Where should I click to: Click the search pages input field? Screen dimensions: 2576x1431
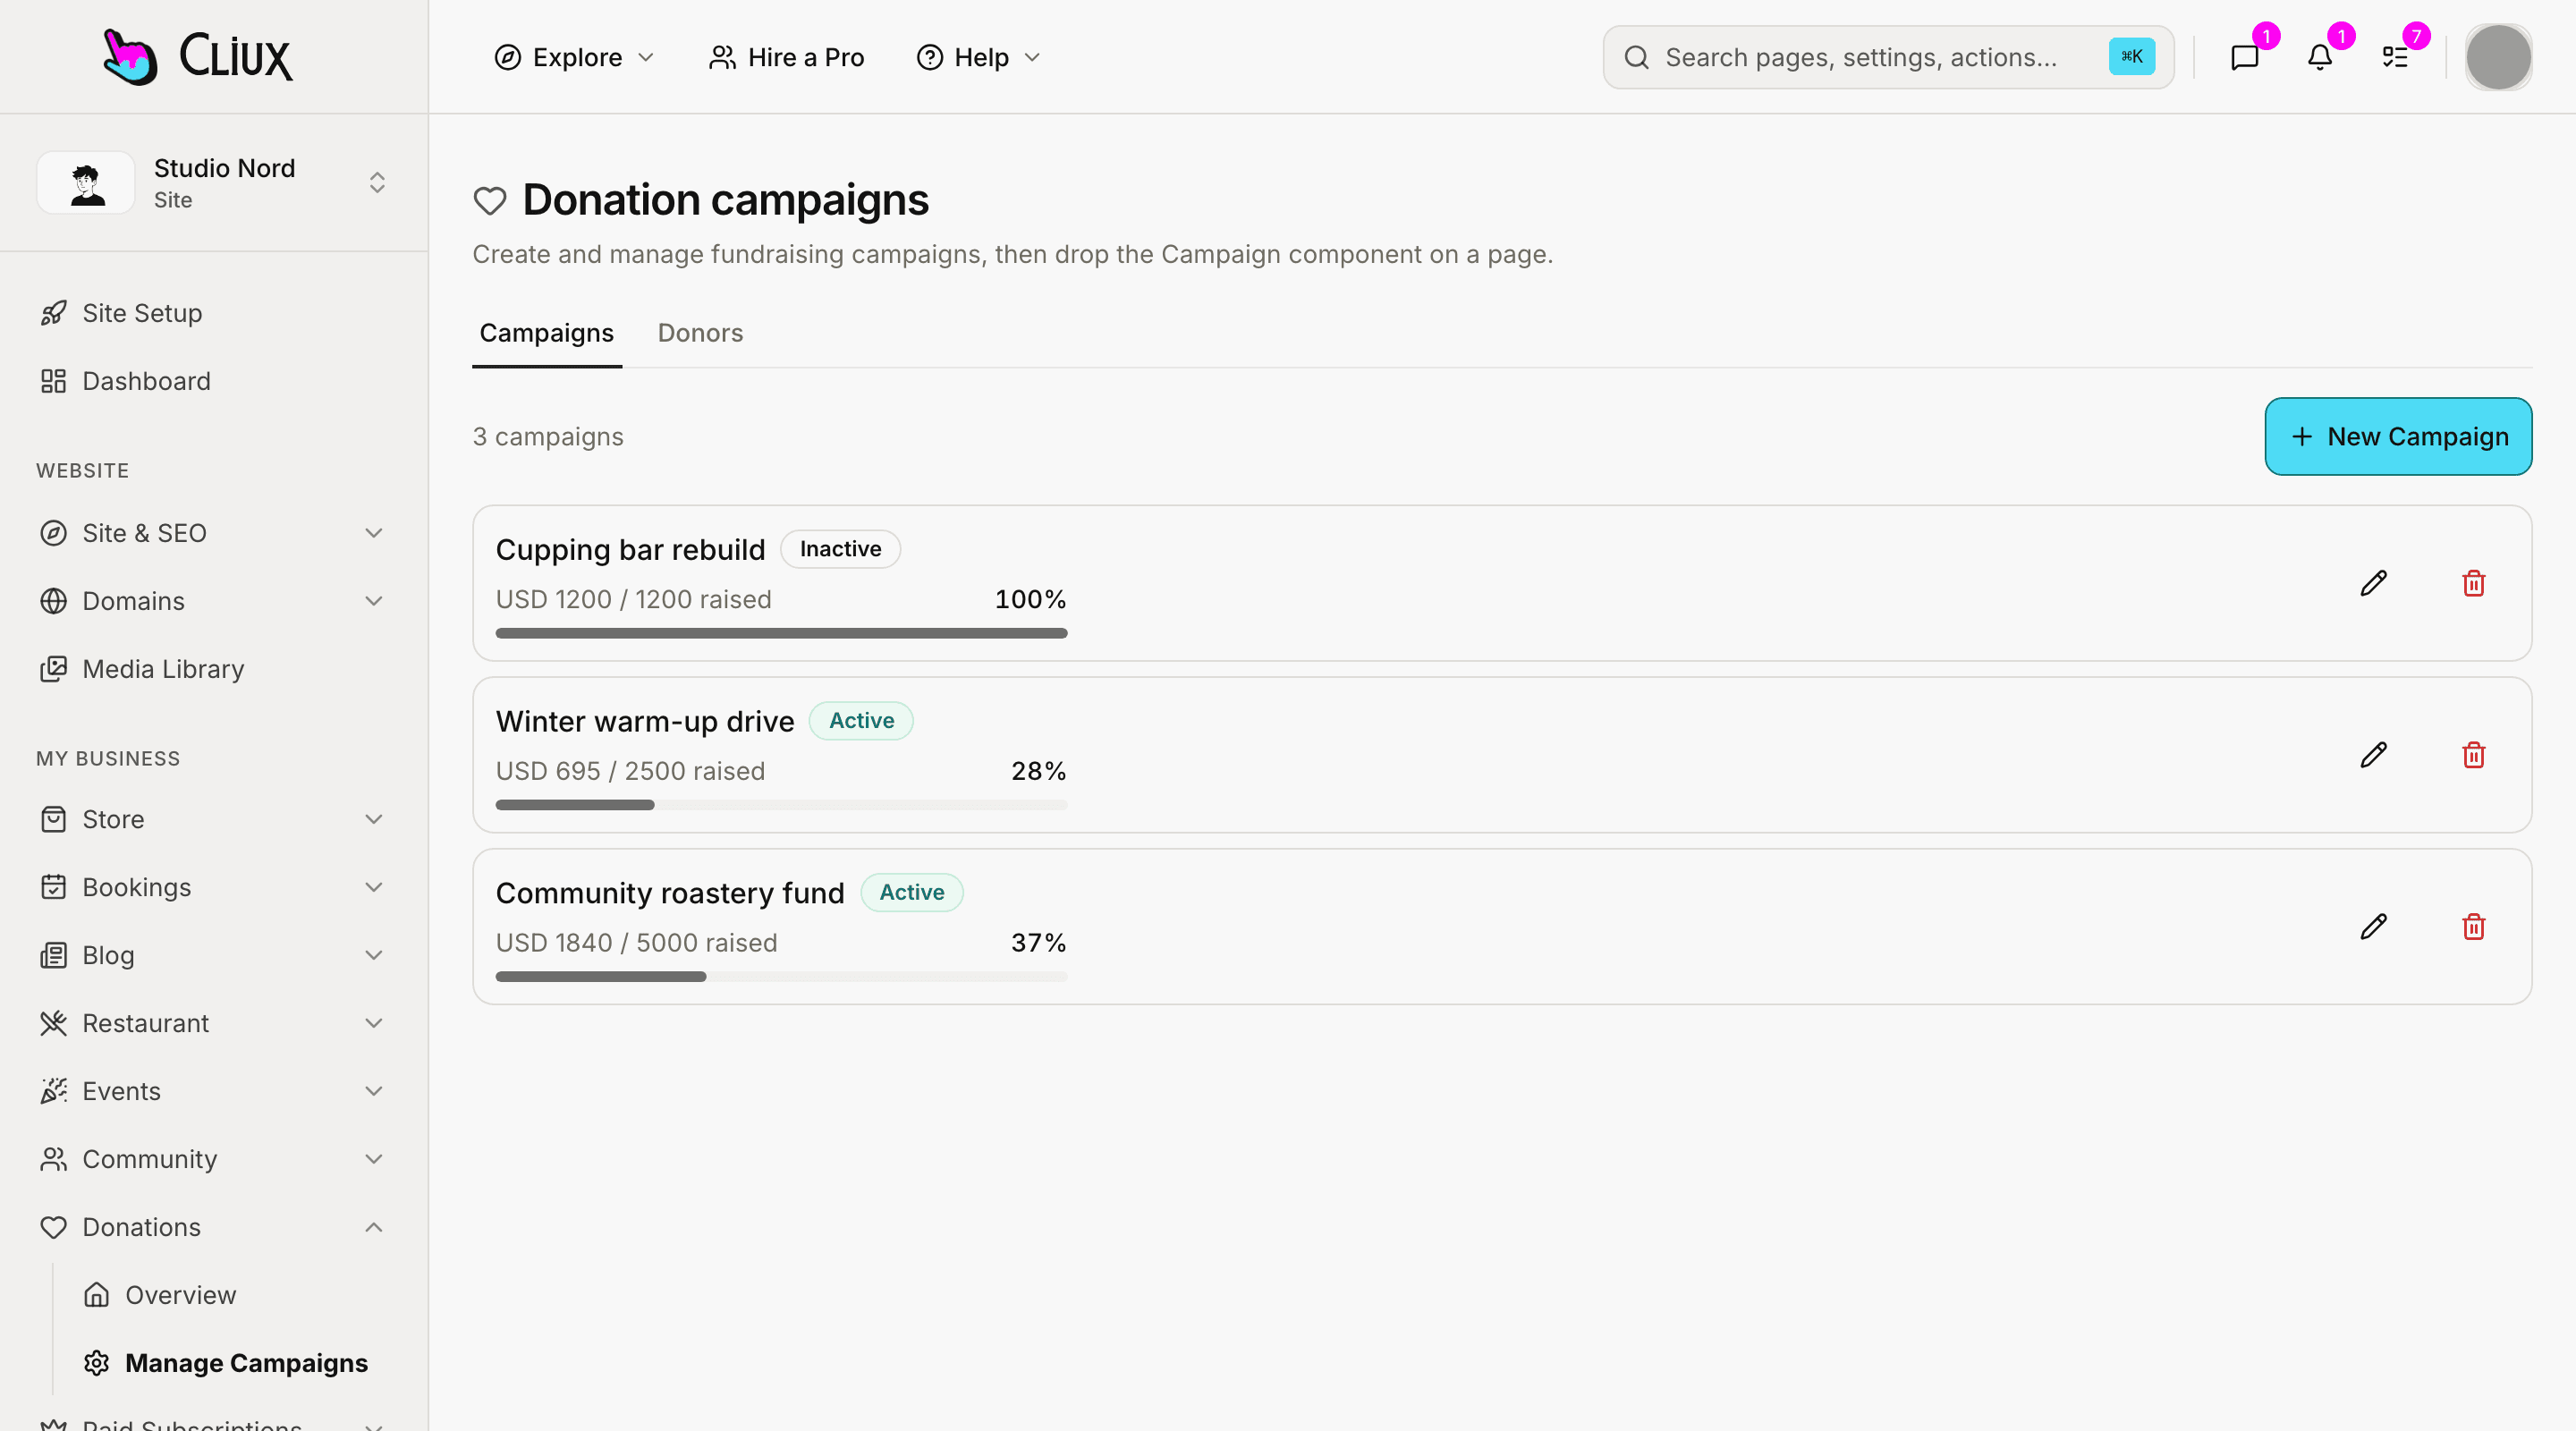1888,57
